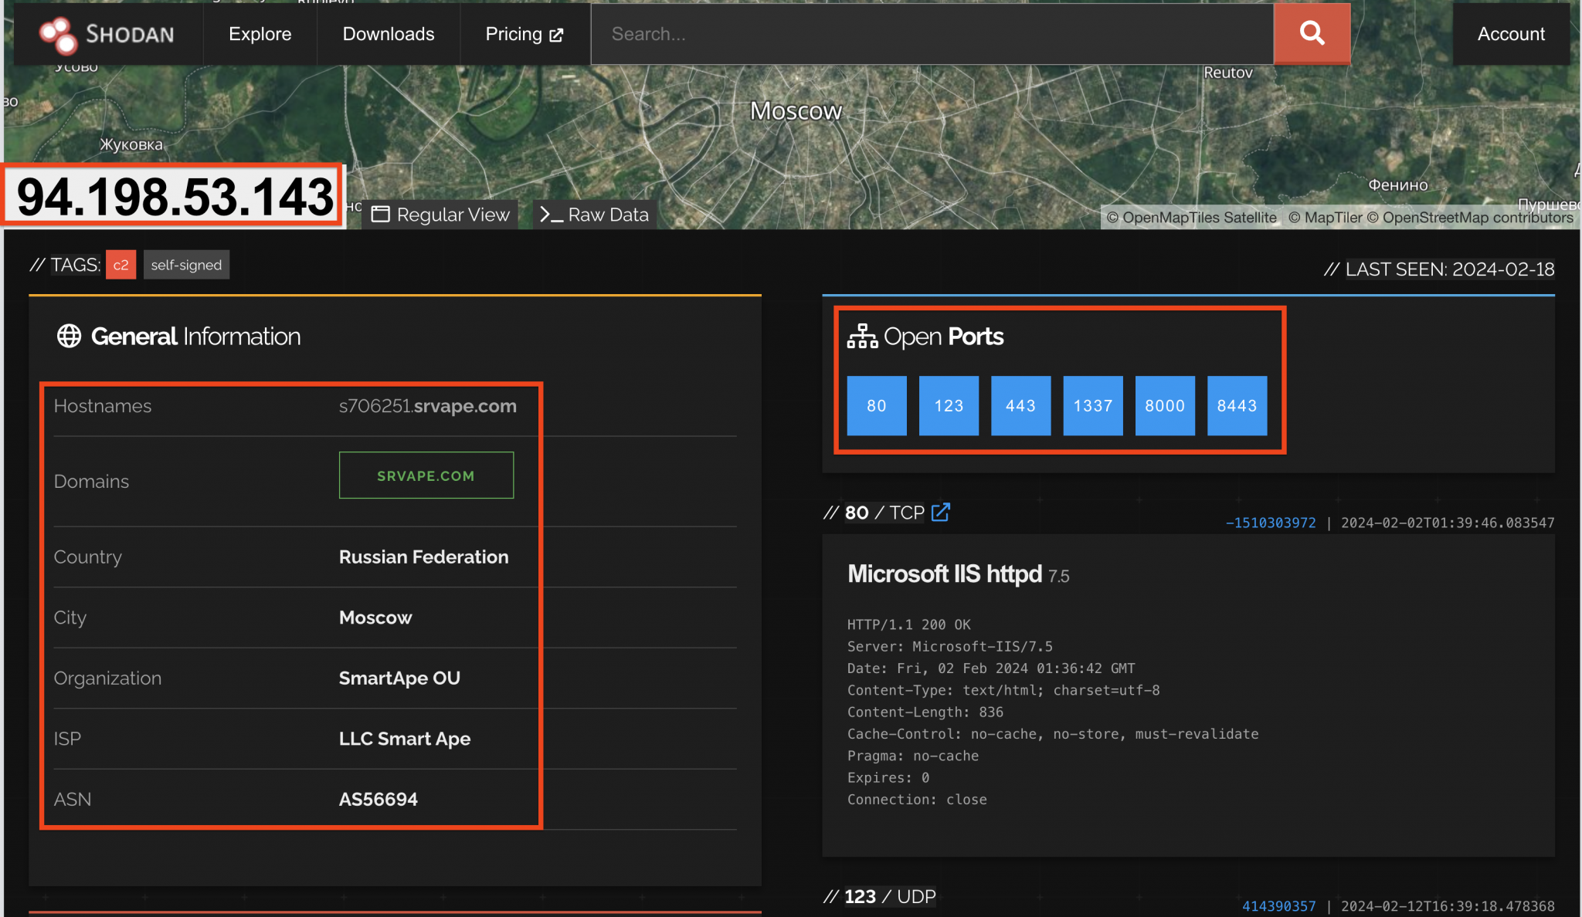Click the search magnifier icon
Viewport: 1582px width, 917px height.
click(1311, 33)
